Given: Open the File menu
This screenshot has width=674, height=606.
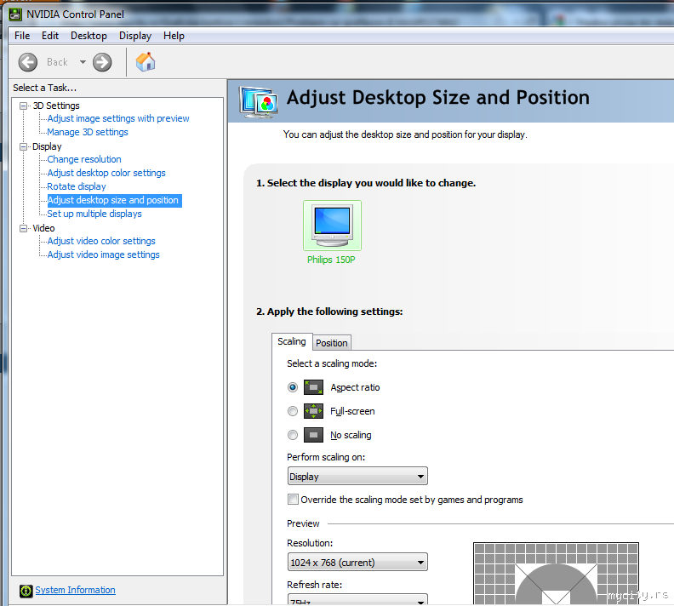Looking at the screenshot, I should point(22,36).
